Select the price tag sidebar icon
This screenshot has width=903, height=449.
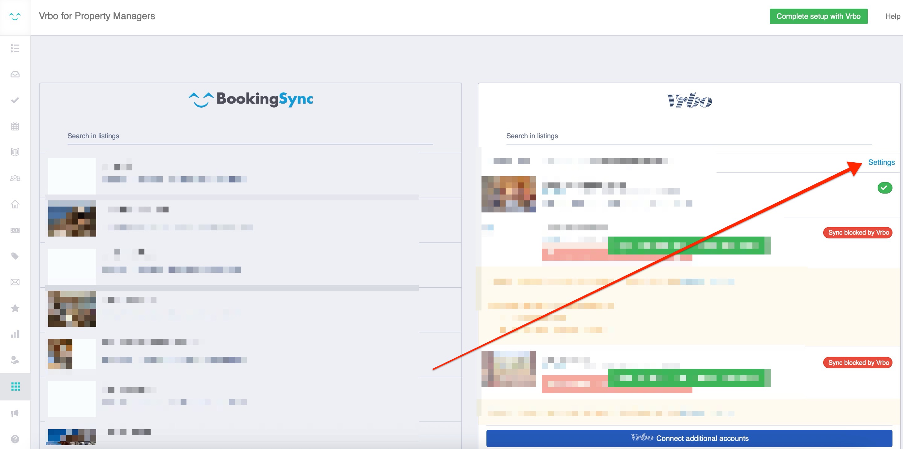coord(15,256)
